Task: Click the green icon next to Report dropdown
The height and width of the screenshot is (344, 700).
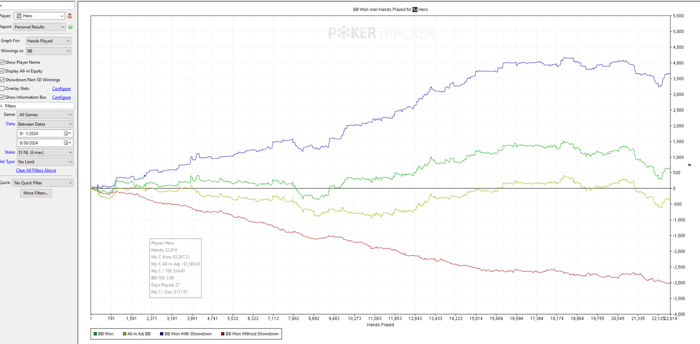Action: 70,27
